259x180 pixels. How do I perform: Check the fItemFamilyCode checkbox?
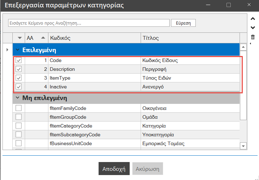(18, 108)
